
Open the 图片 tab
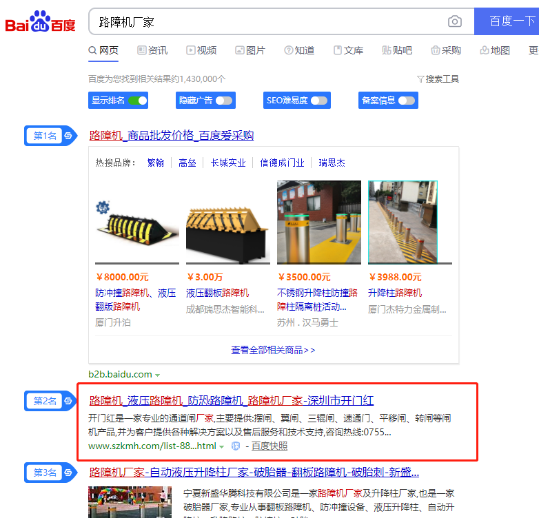point(250,50)
